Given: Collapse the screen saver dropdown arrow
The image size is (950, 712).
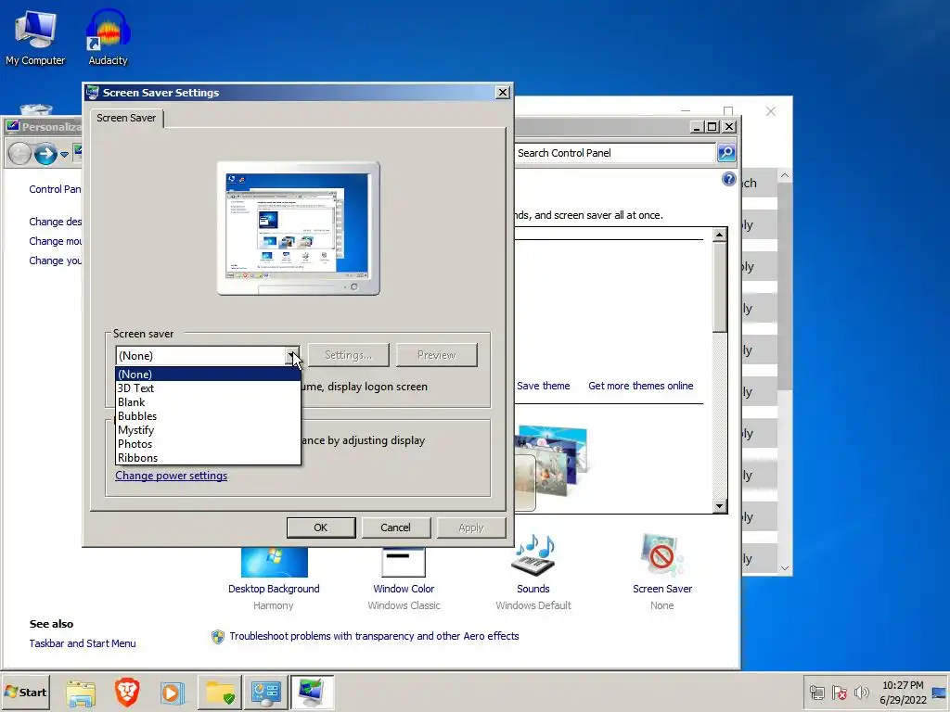Looking at the screenshot, I should point(292,355).
